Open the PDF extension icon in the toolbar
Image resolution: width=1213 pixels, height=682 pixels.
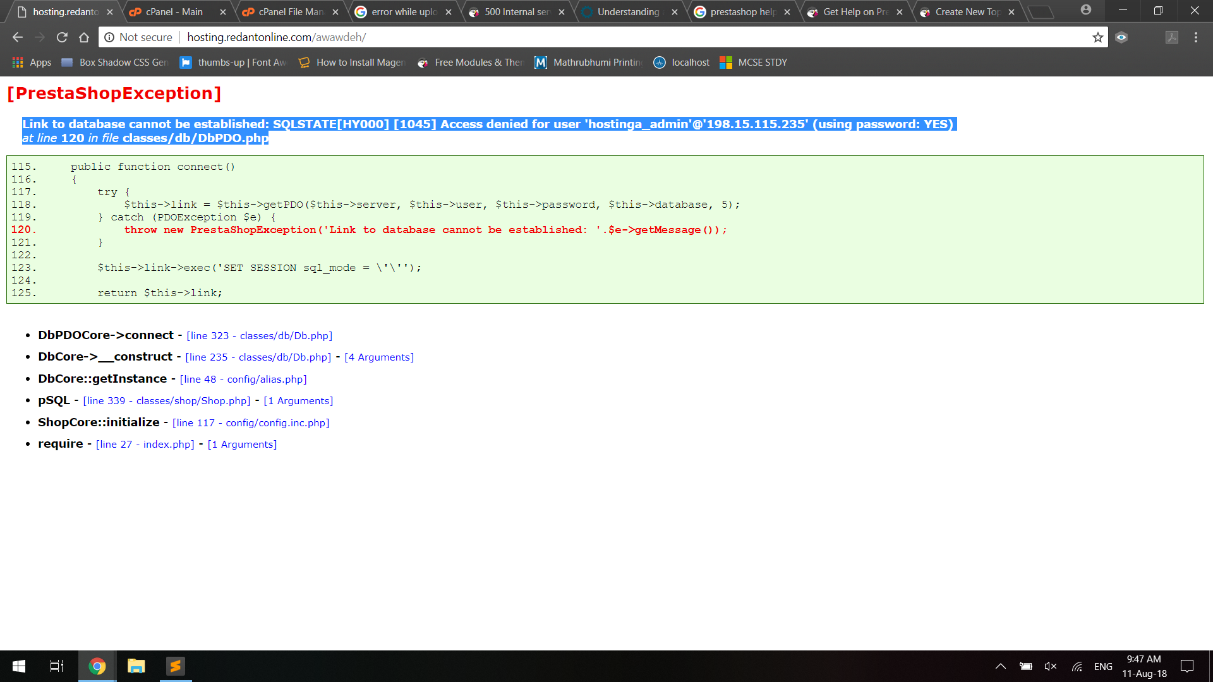point(1172,37)
